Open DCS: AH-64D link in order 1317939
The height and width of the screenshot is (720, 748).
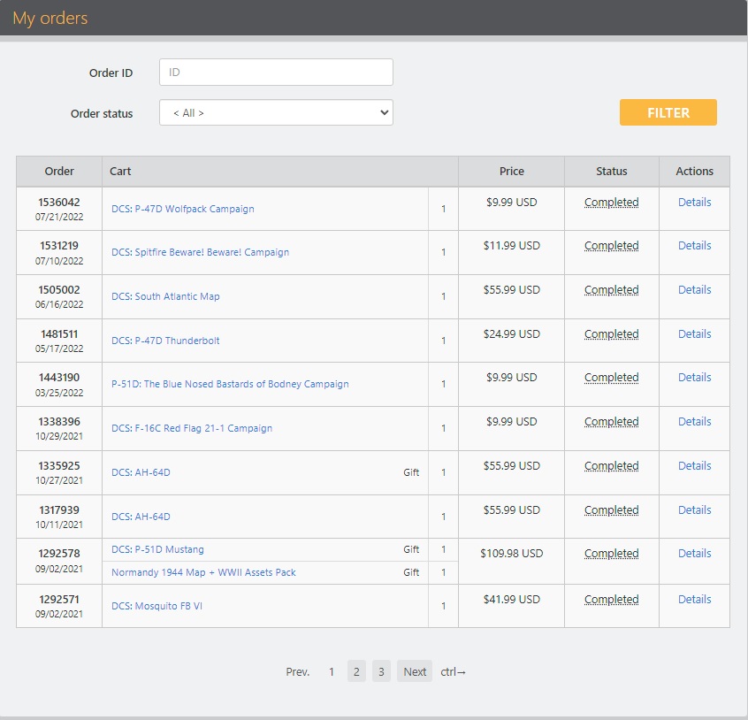tap(141, 517)
